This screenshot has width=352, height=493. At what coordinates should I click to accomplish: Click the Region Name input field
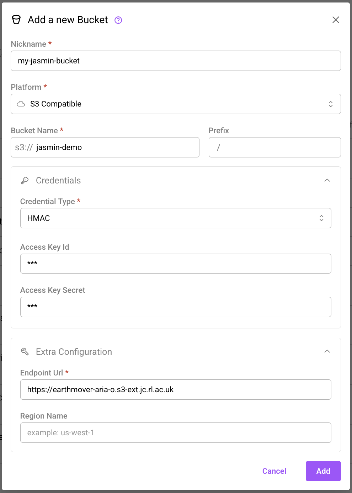tap(176, 432)
